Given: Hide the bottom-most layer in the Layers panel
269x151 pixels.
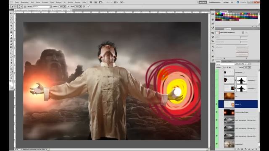Looking at the screenshot, I should (217, 144).
